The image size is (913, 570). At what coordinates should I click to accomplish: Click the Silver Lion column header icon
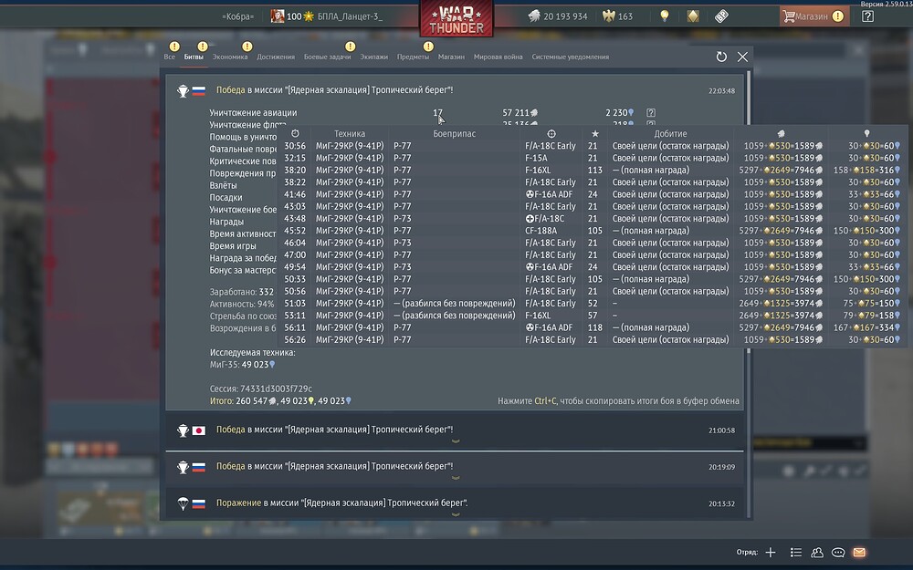point(781,134)
